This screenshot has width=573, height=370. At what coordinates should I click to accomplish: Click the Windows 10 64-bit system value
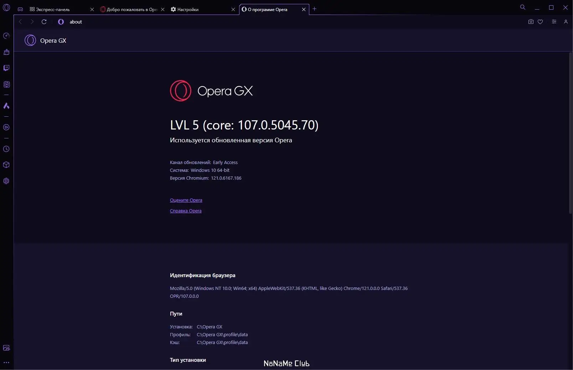(210, 170)
